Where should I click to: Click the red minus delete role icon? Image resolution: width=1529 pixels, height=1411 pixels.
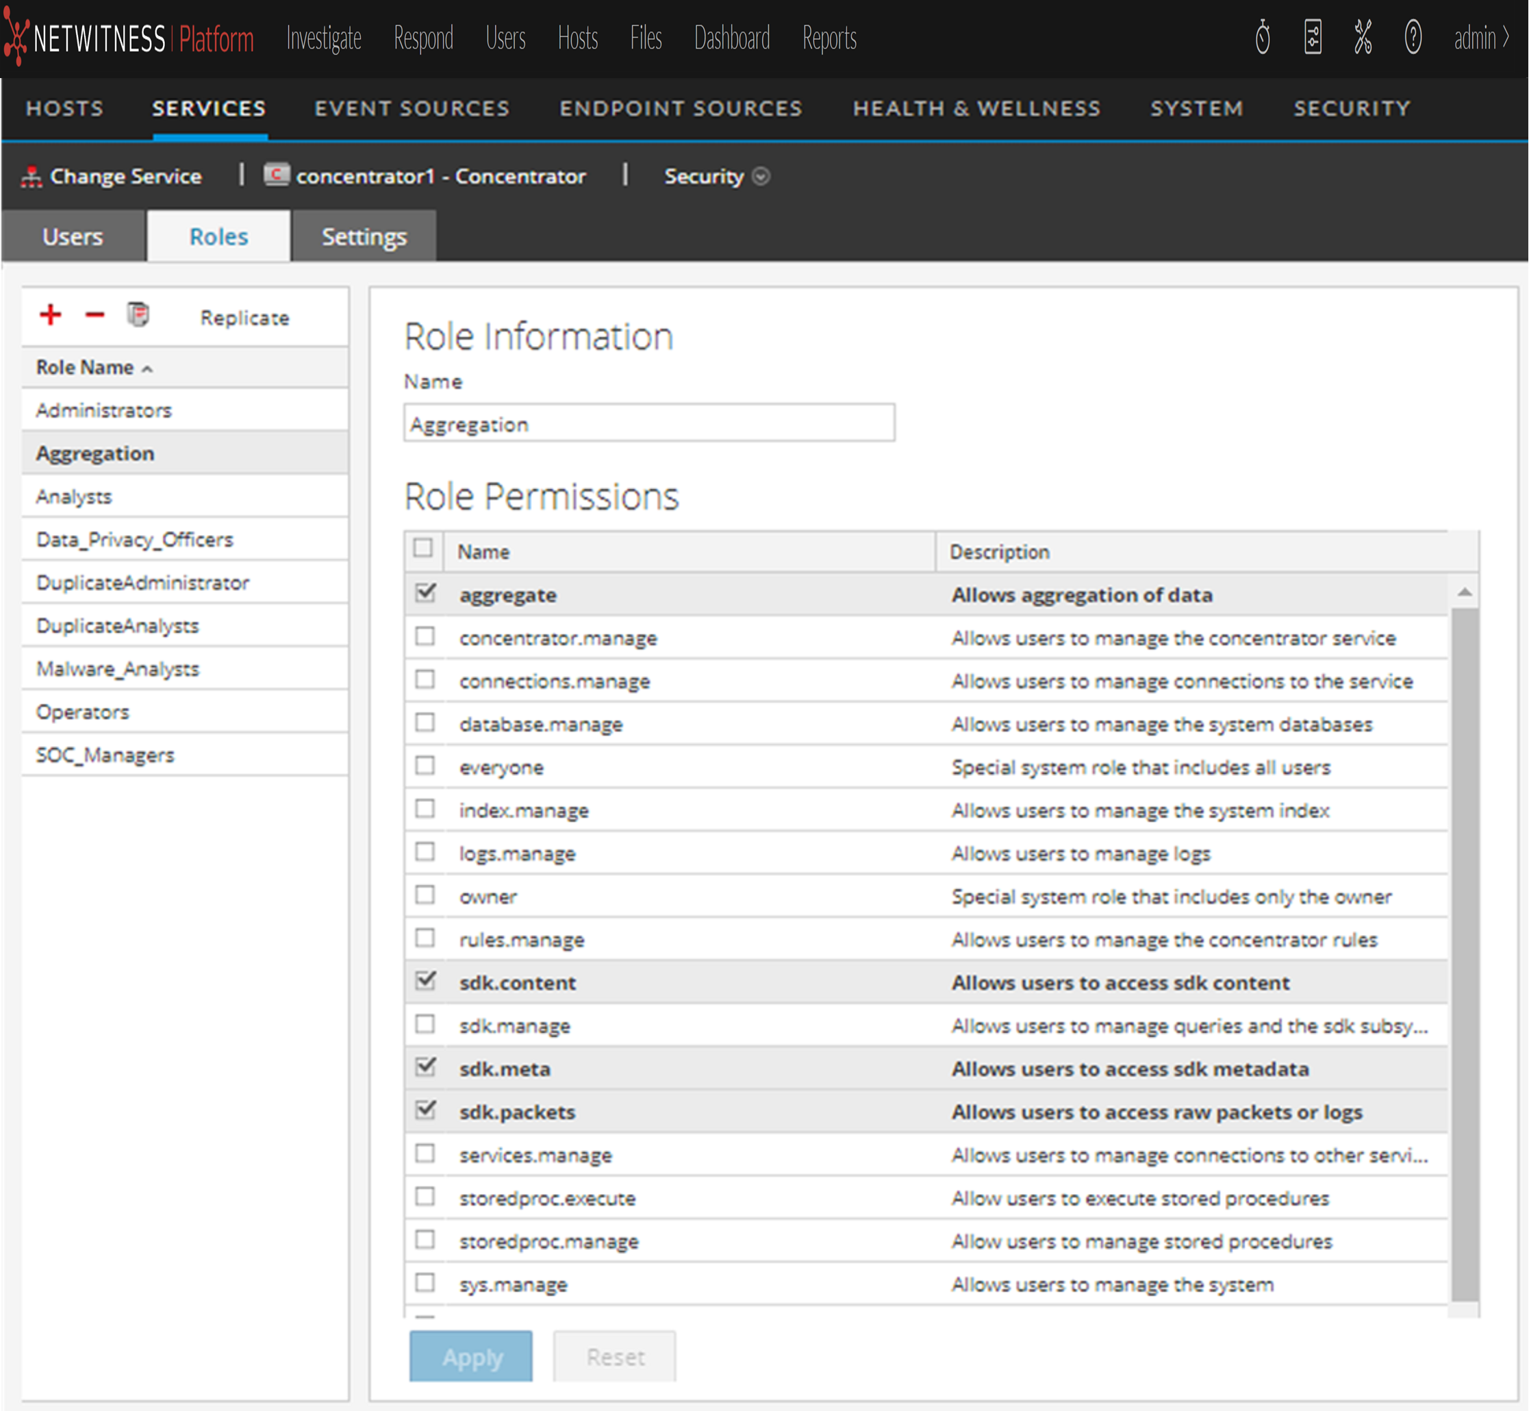coord(94,314)
